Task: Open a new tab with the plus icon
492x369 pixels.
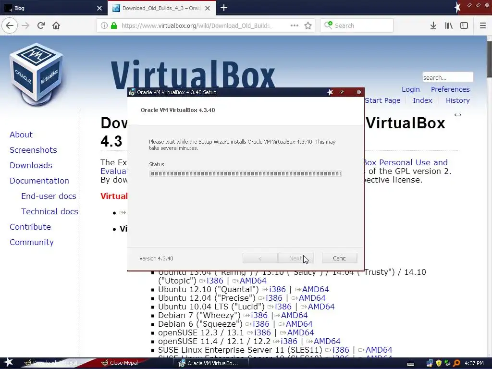Action: coord(224,8)
